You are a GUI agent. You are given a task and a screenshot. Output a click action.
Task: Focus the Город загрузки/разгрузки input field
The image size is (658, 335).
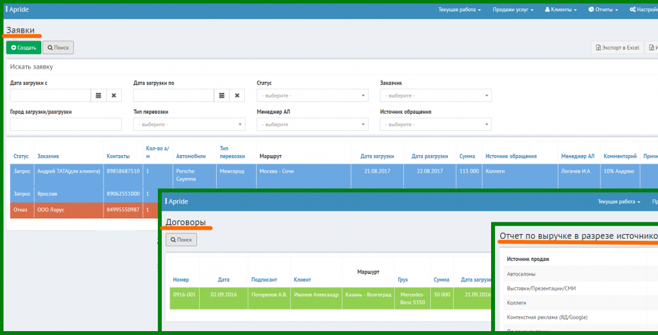pyautogui.click(x=66, y=124)
